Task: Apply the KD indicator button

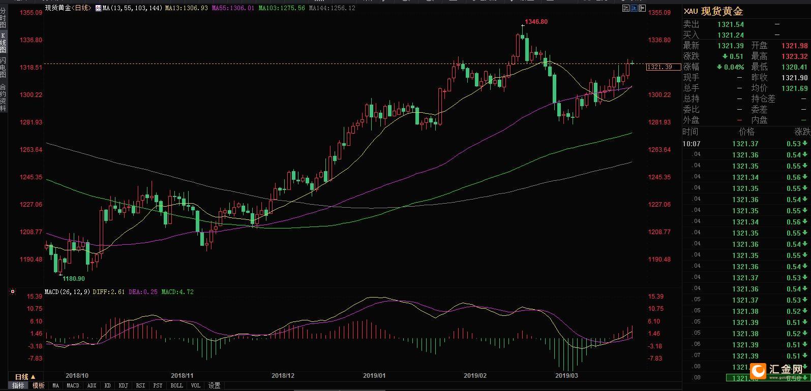Action: point(108,386)
